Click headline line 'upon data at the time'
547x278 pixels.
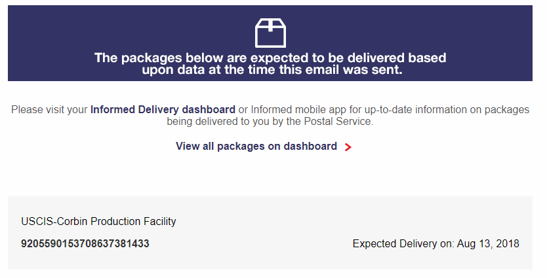272,69
